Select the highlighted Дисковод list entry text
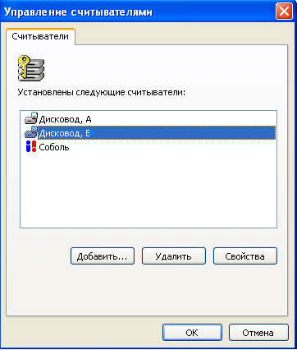 [65, 133]
